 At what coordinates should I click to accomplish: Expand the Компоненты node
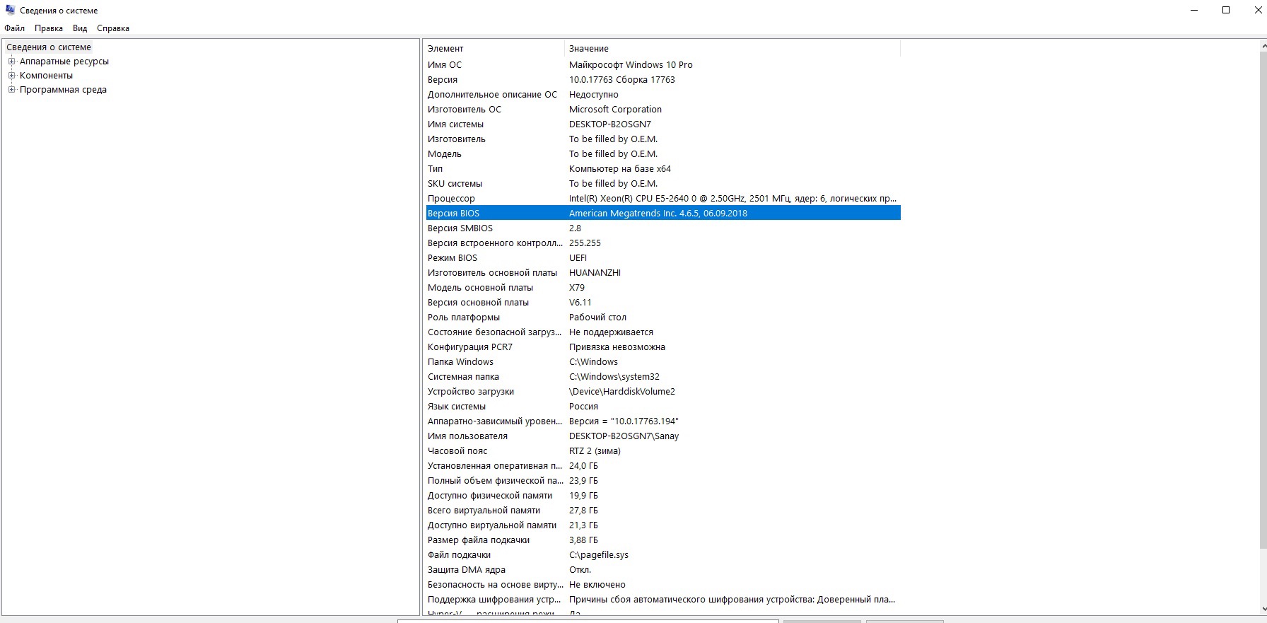point(11,76)
